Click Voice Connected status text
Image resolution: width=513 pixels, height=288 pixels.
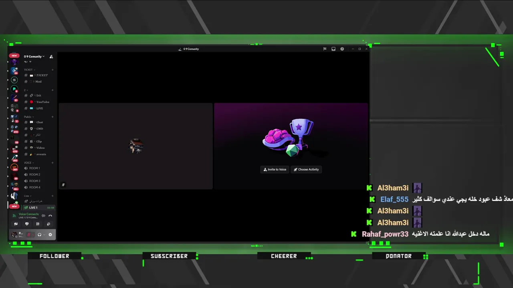point(28,214)
